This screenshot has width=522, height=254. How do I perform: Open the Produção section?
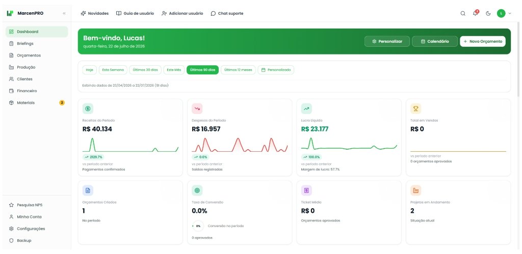[x=37, y=67]
